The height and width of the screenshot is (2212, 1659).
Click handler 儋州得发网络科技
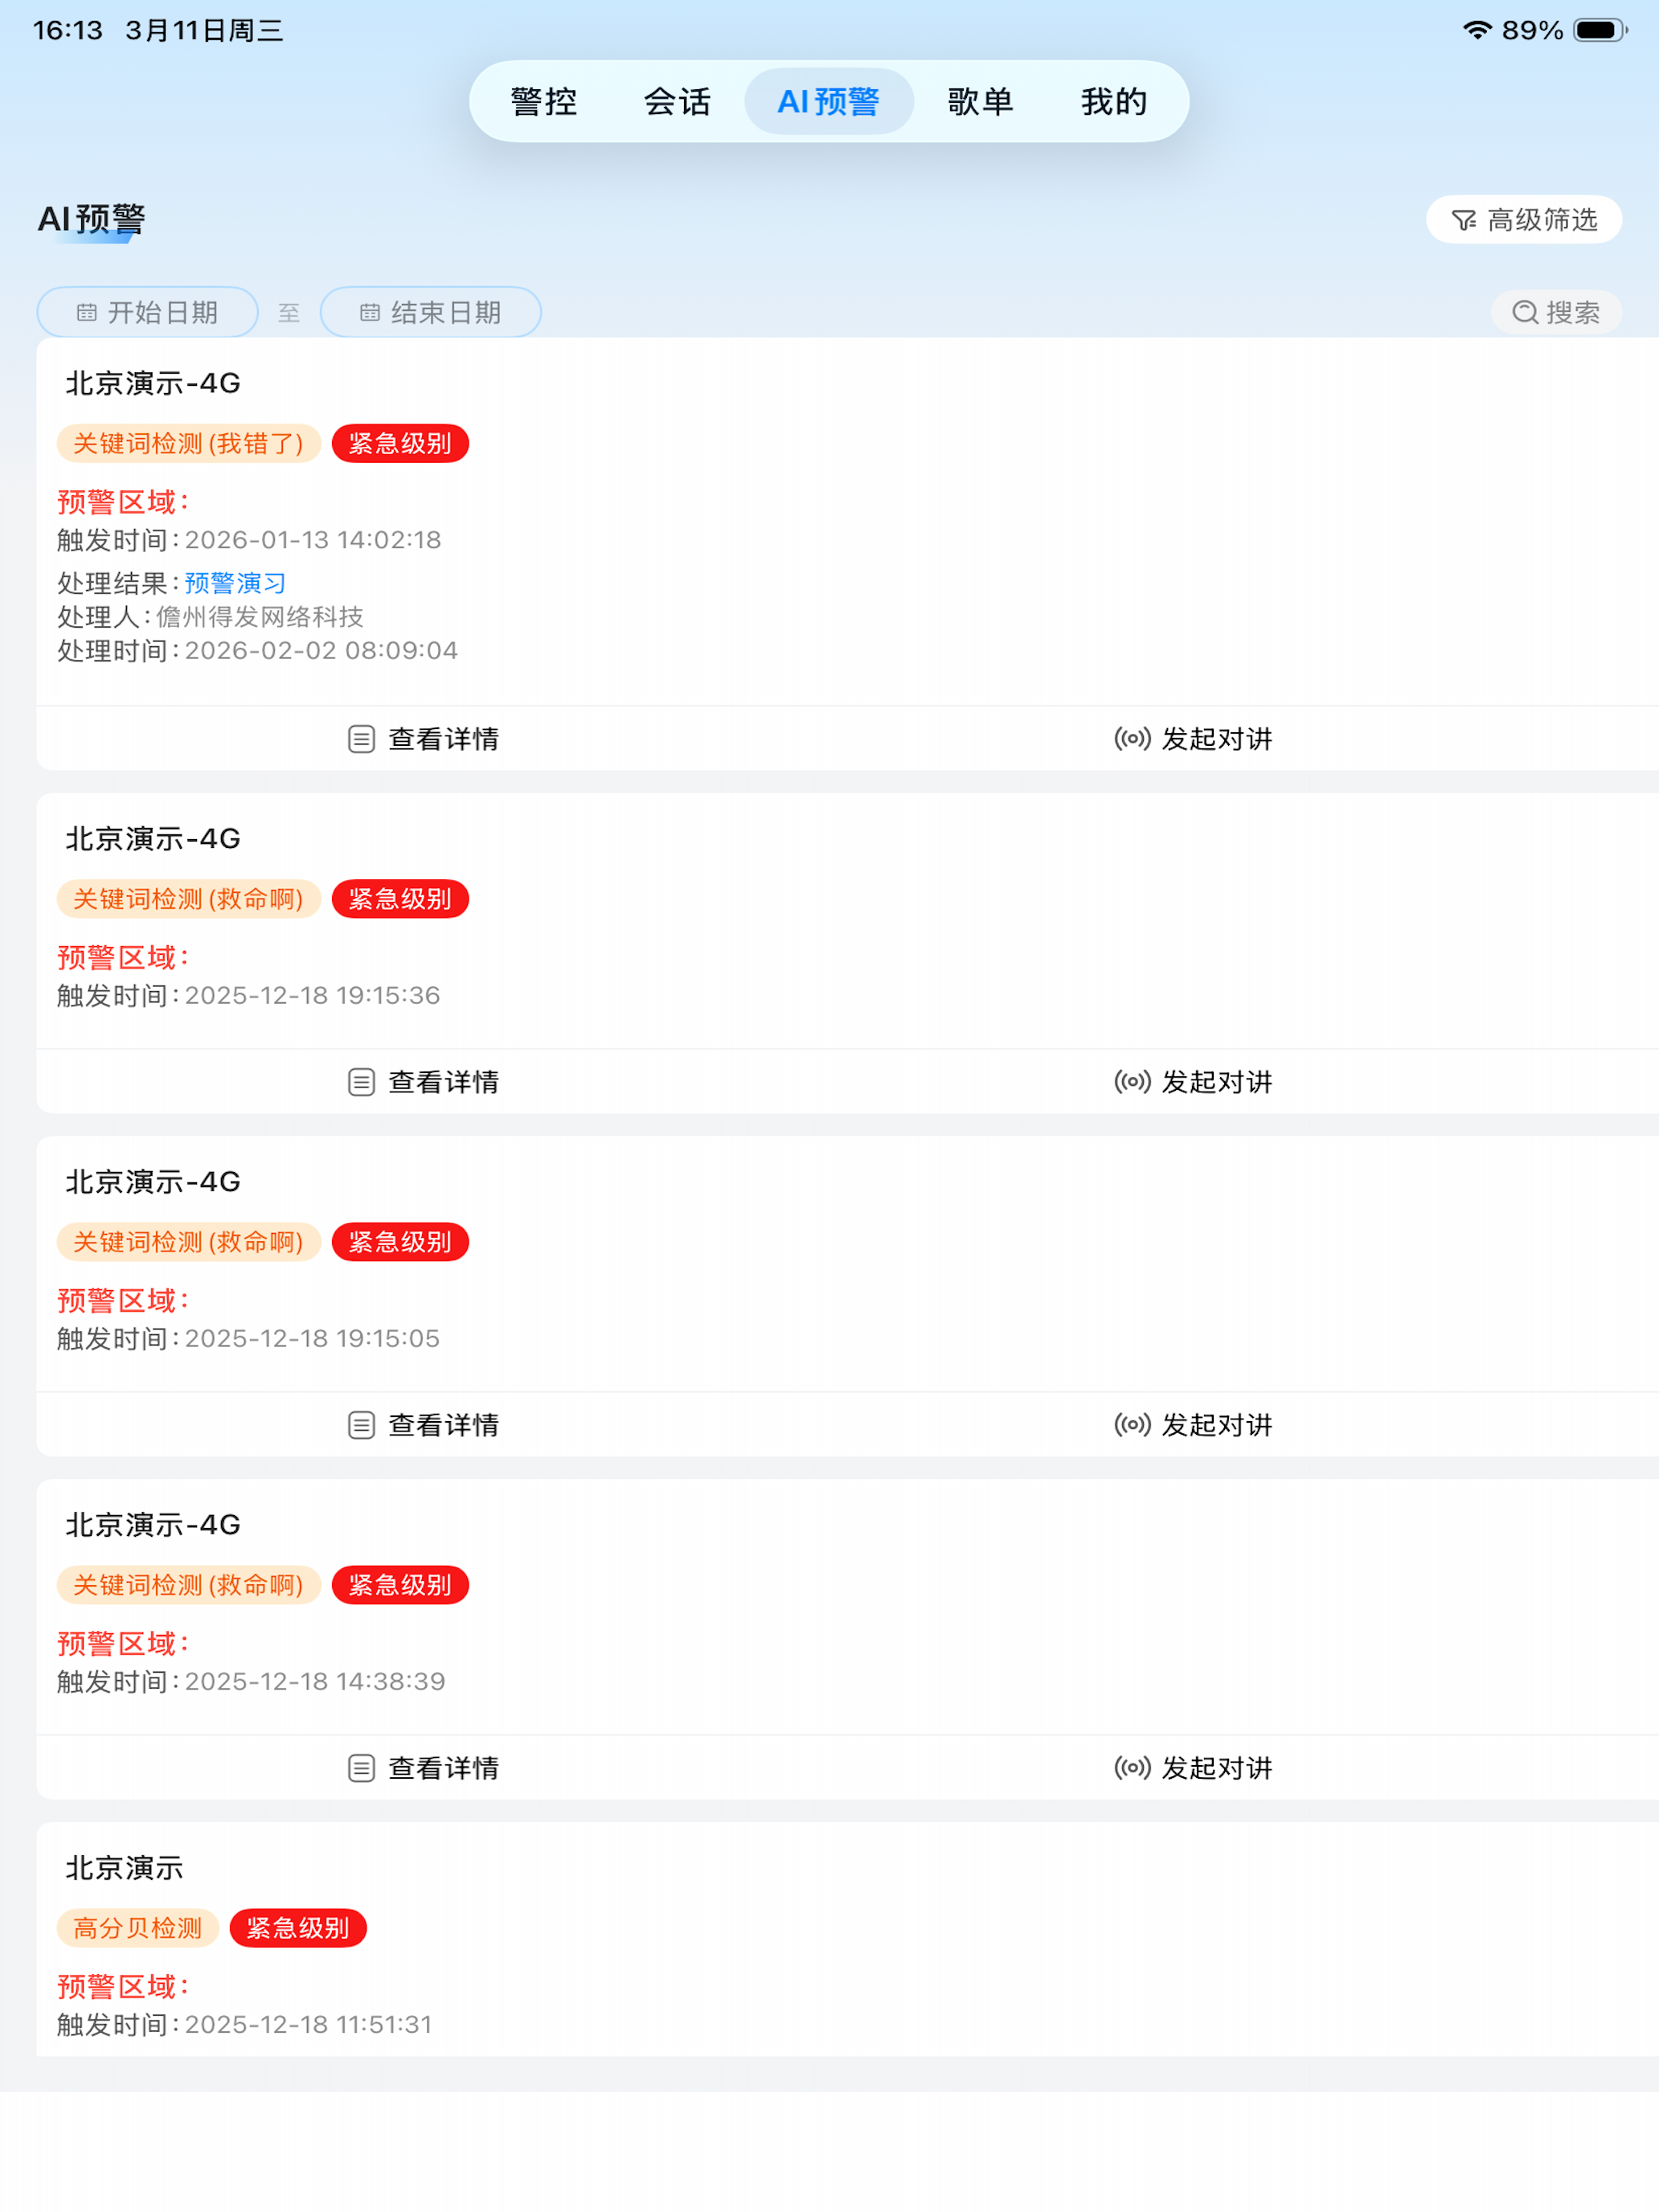point(260,617)
